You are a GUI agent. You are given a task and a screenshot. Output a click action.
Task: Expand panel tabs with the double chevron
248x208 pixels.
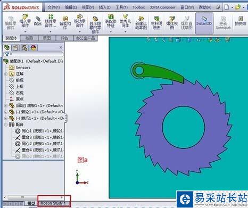pyautogui.click(x=61, y=47)
